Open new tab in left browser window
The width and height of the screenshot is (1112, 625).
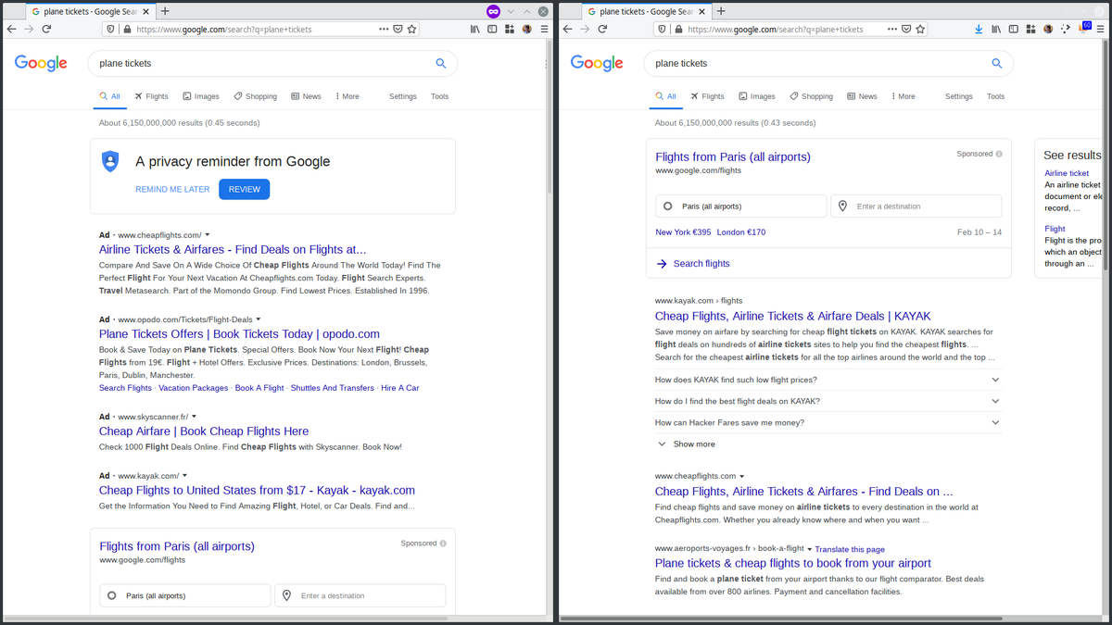[165, 11]
